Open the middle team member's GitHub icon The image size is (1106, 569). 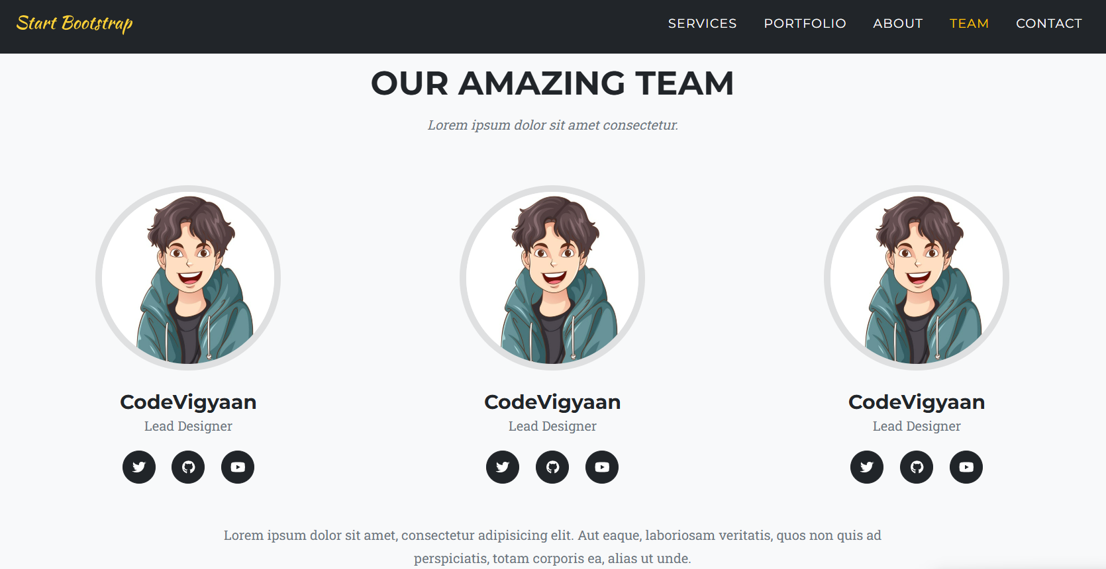pos(552,467)
